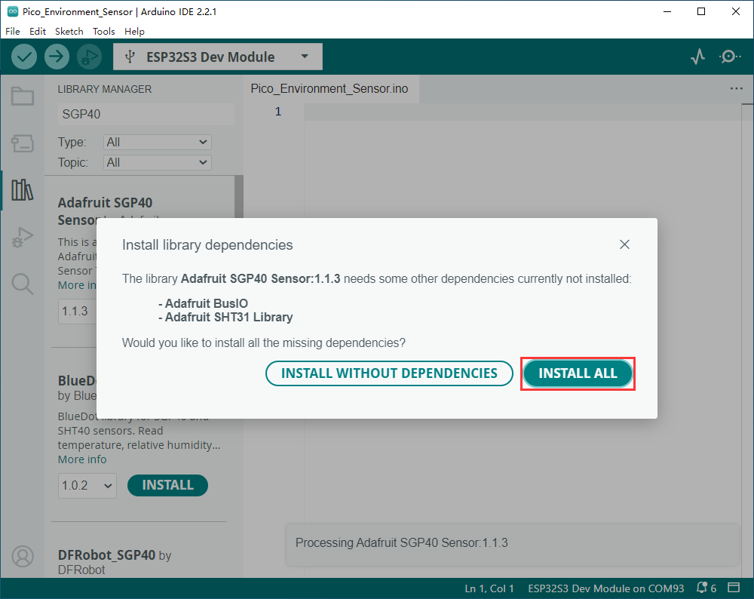Close the Install library dependencies dialog

tap(624, 244)
